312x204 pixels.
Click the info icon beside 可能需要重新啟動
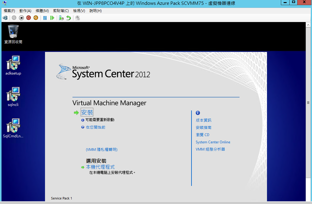pyautogui.click(x=83, y=120)
